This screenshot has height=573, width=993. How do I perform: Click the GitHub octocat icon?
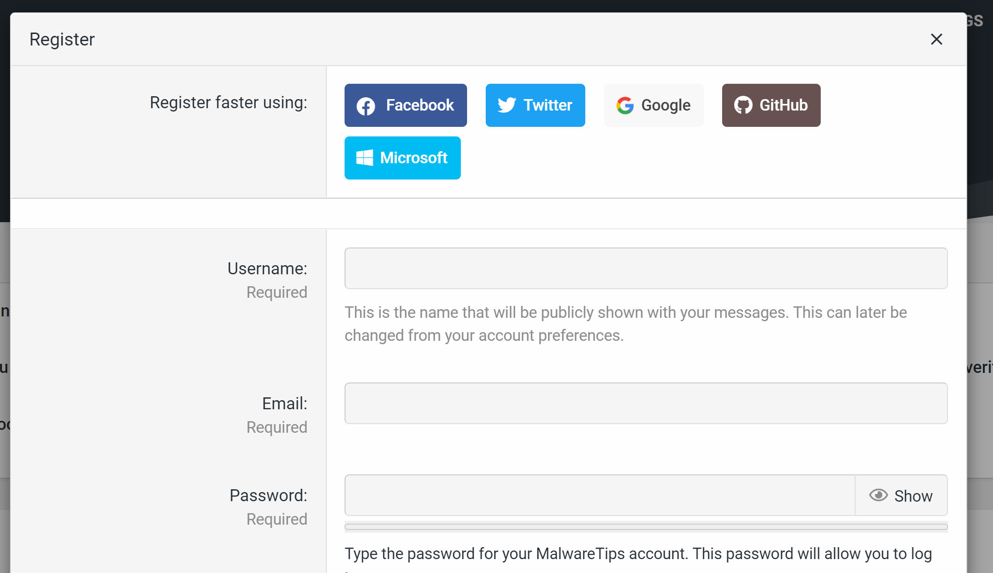click(x=743, y=105)
